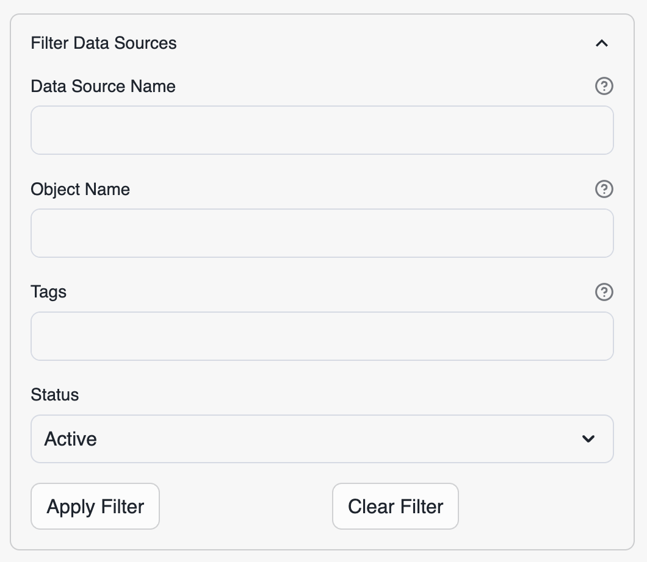Click the Filter Data Sources header title
The height and width of the screenshot is (562, 647).
[104, 43]
